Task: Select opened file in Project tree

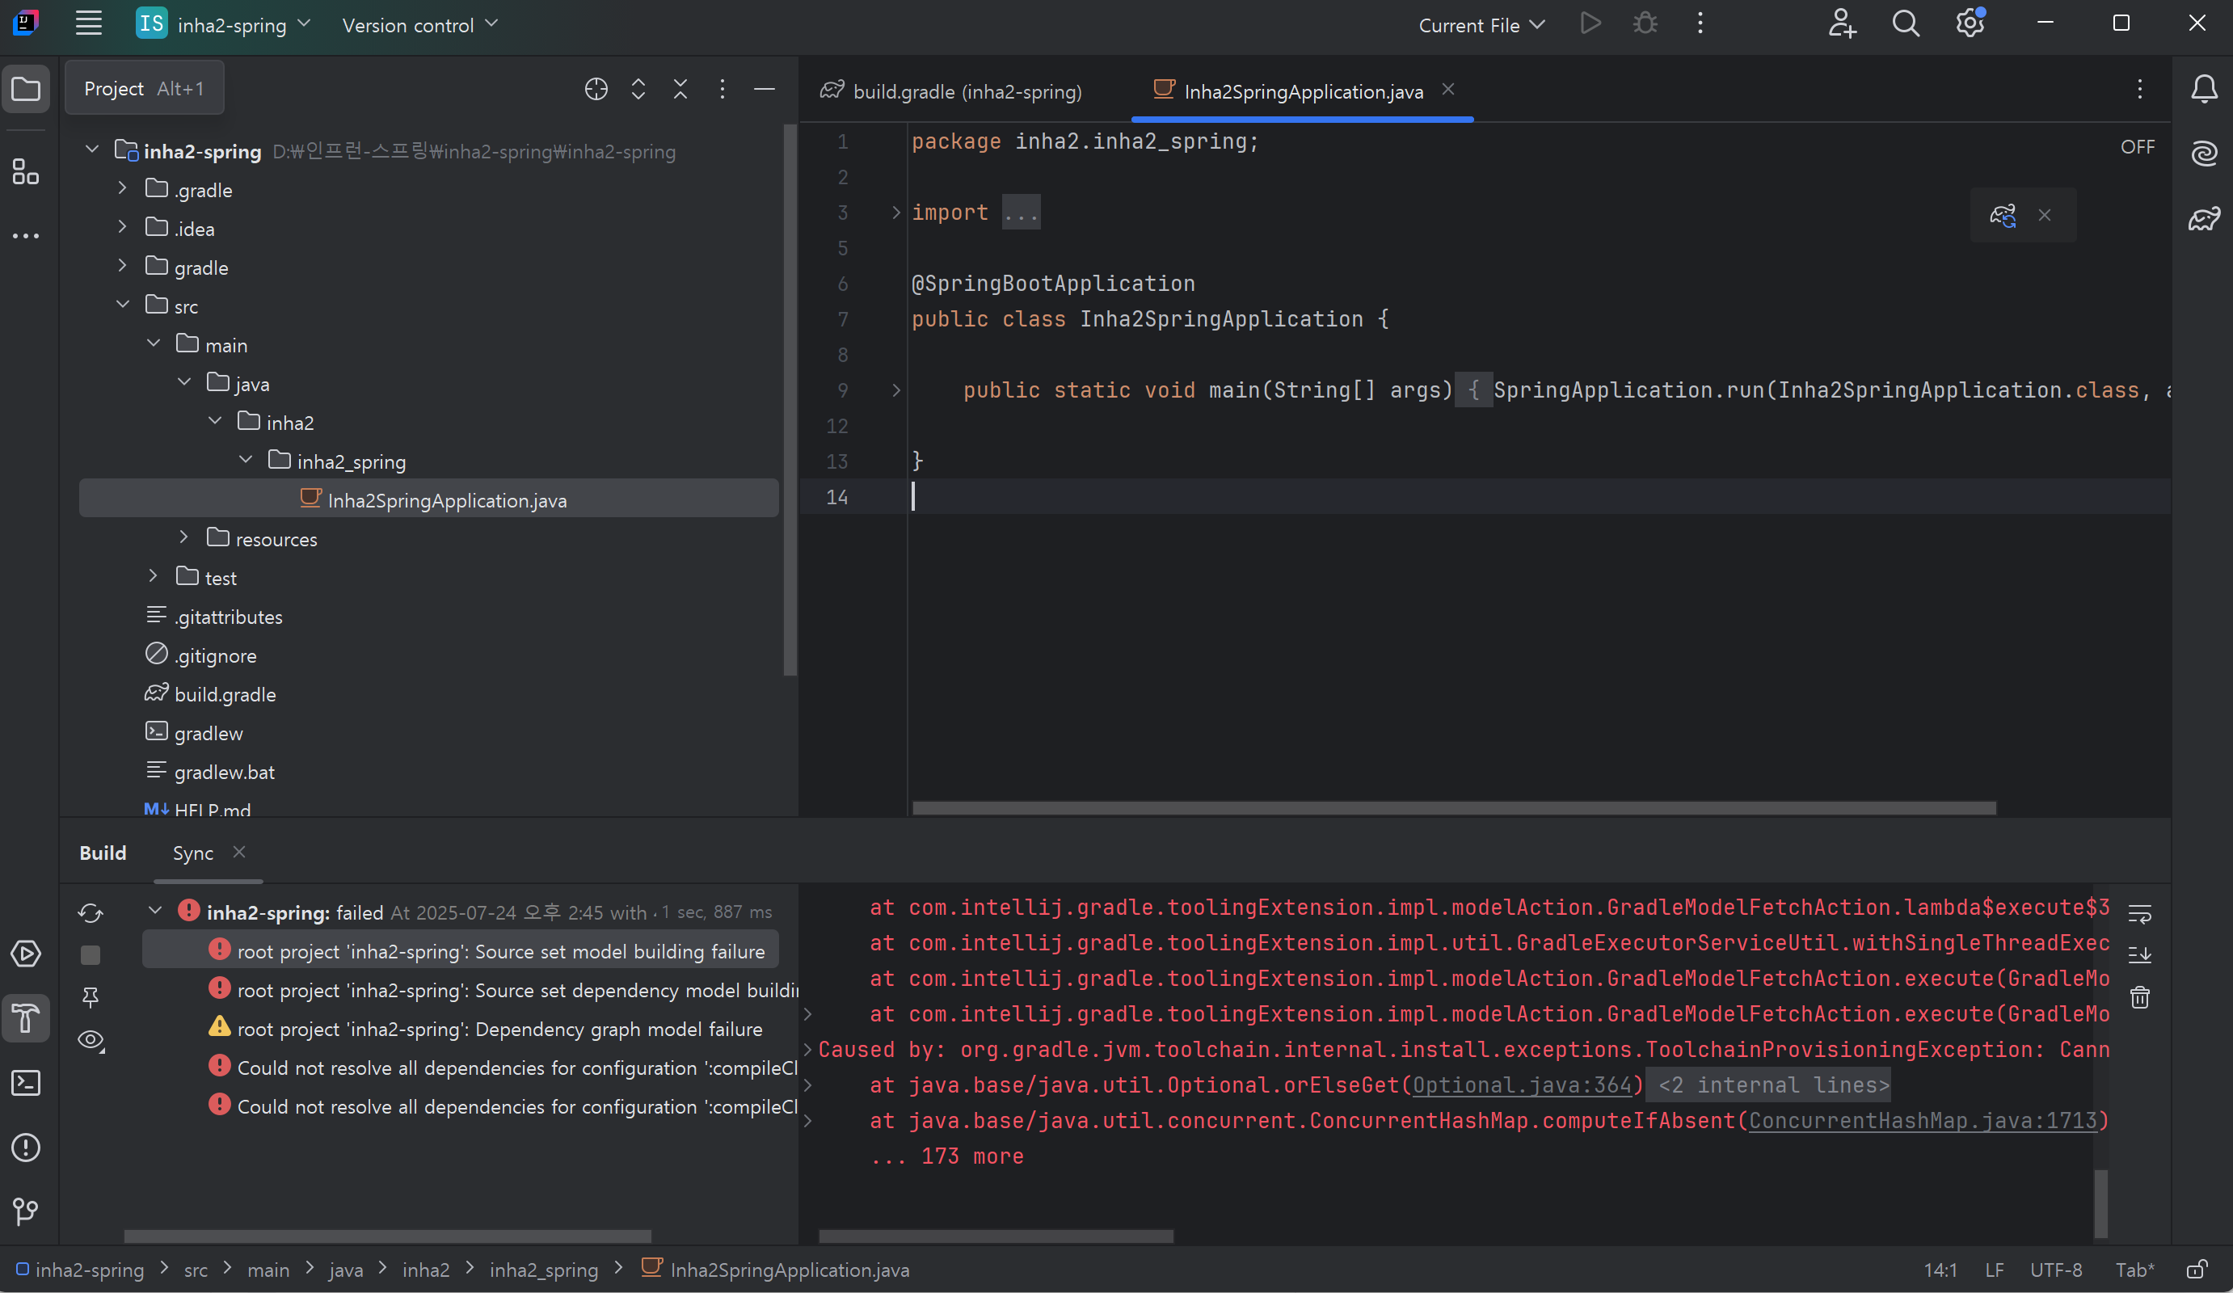Action: click(x=596, y=89)
